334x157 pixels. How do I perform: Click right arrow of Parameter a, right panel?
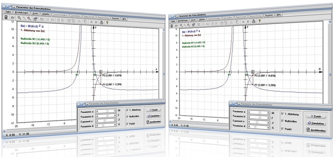coord(268,113)
